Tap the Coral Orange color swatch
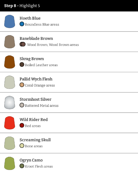This screenshot has height=173, width=138. tap(22, 85)
